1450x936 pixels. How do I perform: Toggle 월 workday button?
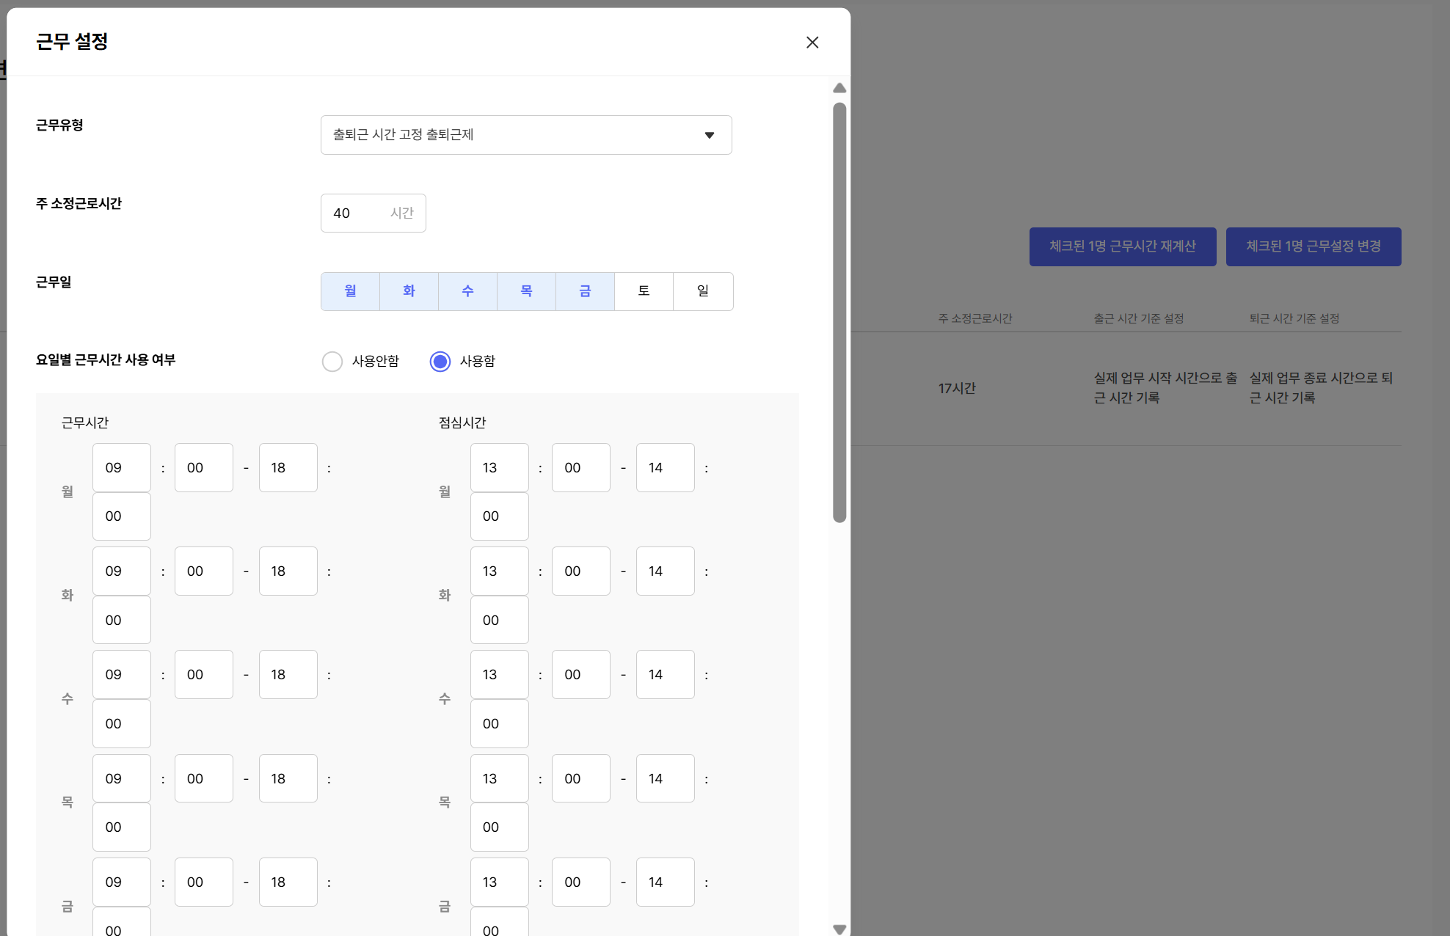click(x=350, y=291)
